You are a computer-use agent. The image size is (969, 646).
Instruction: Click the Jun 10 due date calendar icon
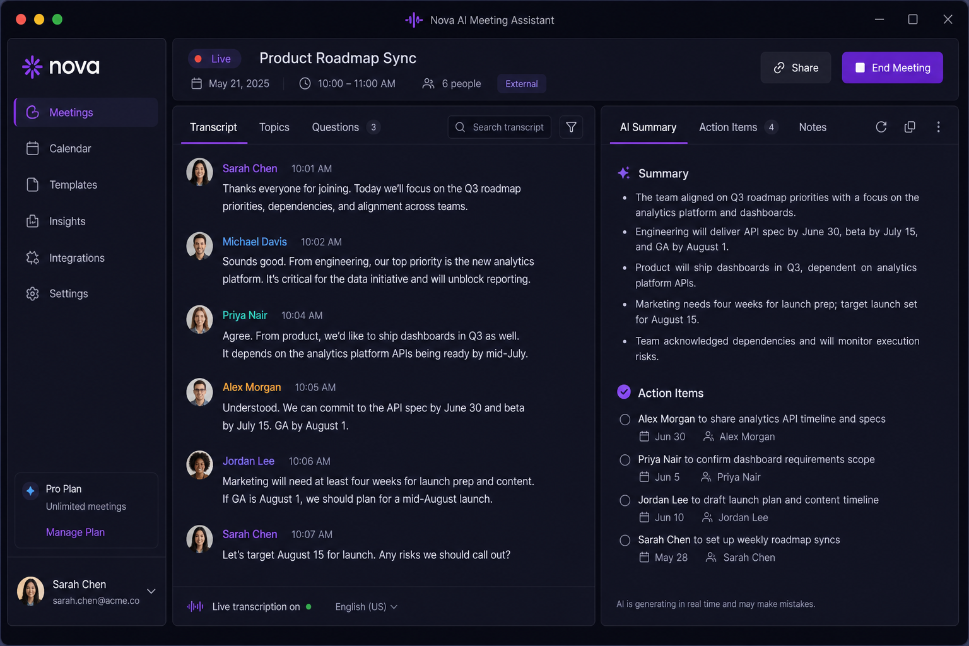[644, 517]
